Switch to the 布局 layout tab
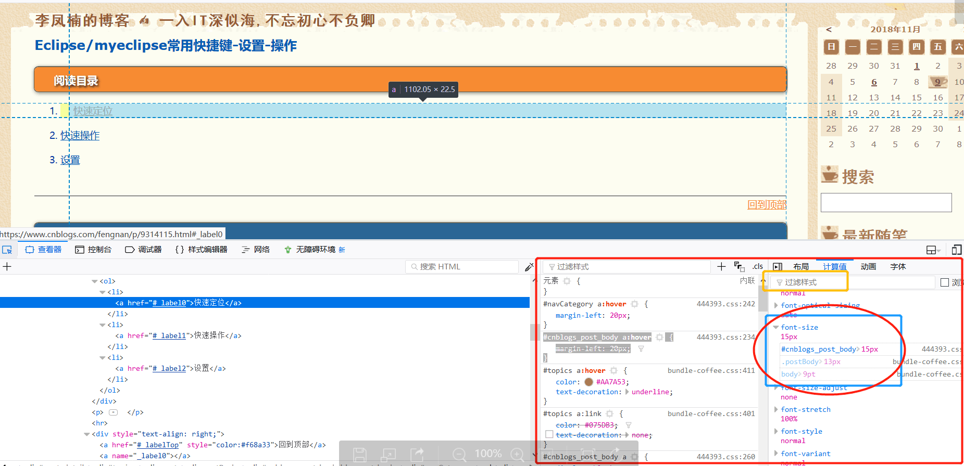This screenshot has width=964, height=466. [801, 267]
